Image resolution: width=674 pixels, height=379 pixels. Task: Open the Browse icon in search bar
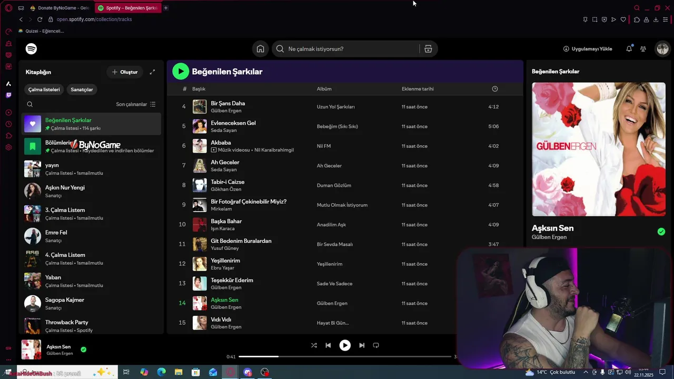(x=428, y=49)
